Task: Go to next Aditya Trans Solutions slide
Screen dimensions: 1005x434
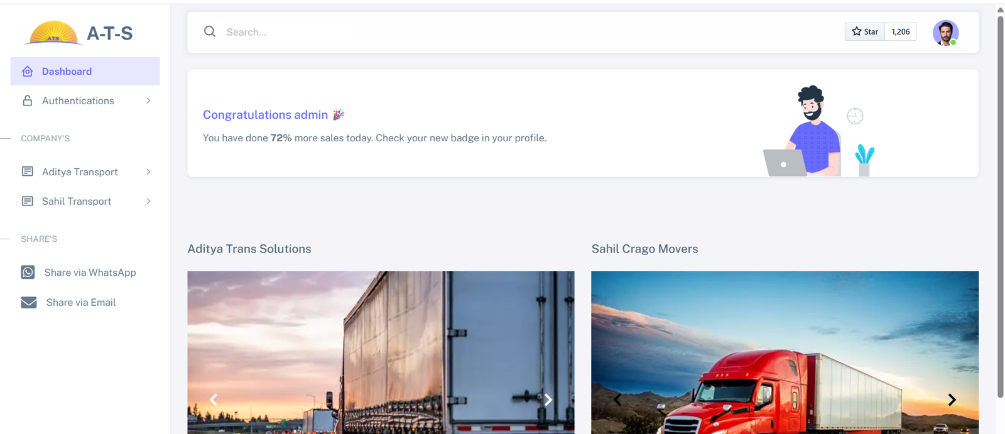Action: pos(548,399)
